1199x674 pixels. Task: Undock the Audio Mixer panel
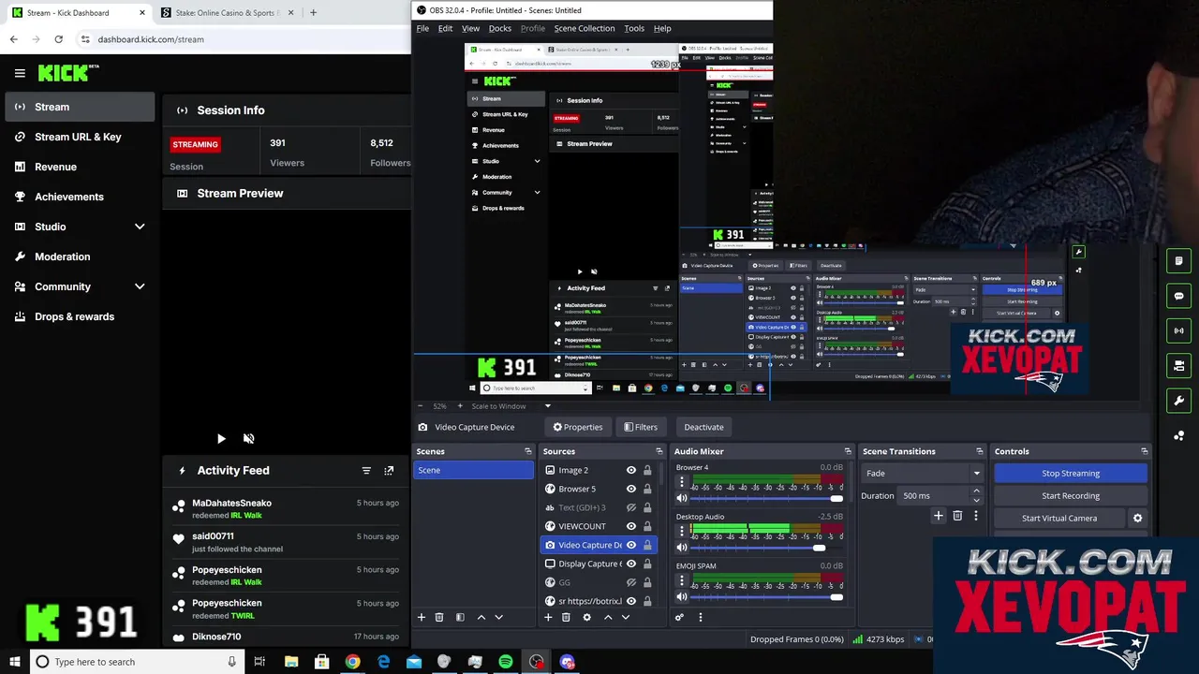pos(848,451)
